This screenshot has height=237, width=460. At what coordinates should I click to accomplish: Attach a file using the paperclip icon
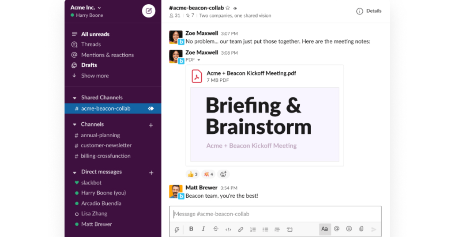(x=361, y=229)
